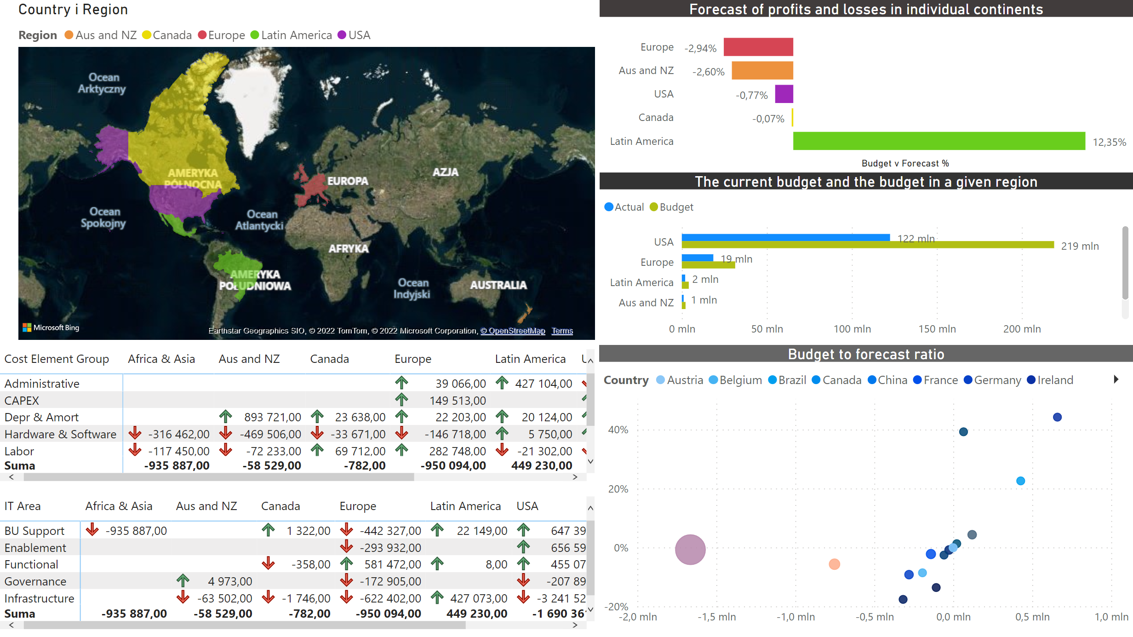Click the red down-arrow on Hardware & Software row
The width and height of the screenshot is (1133, 637).
coord(134,434)
